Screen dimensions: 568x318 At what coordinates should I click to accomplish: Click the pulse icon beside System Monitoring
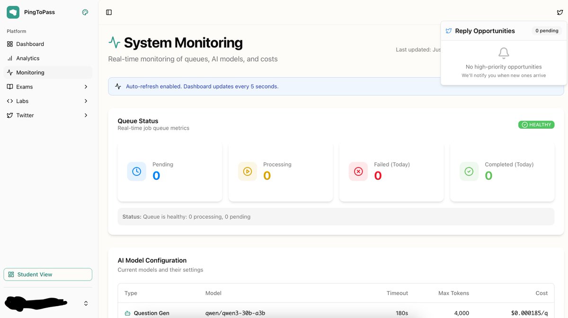click(x=114, y=43)
